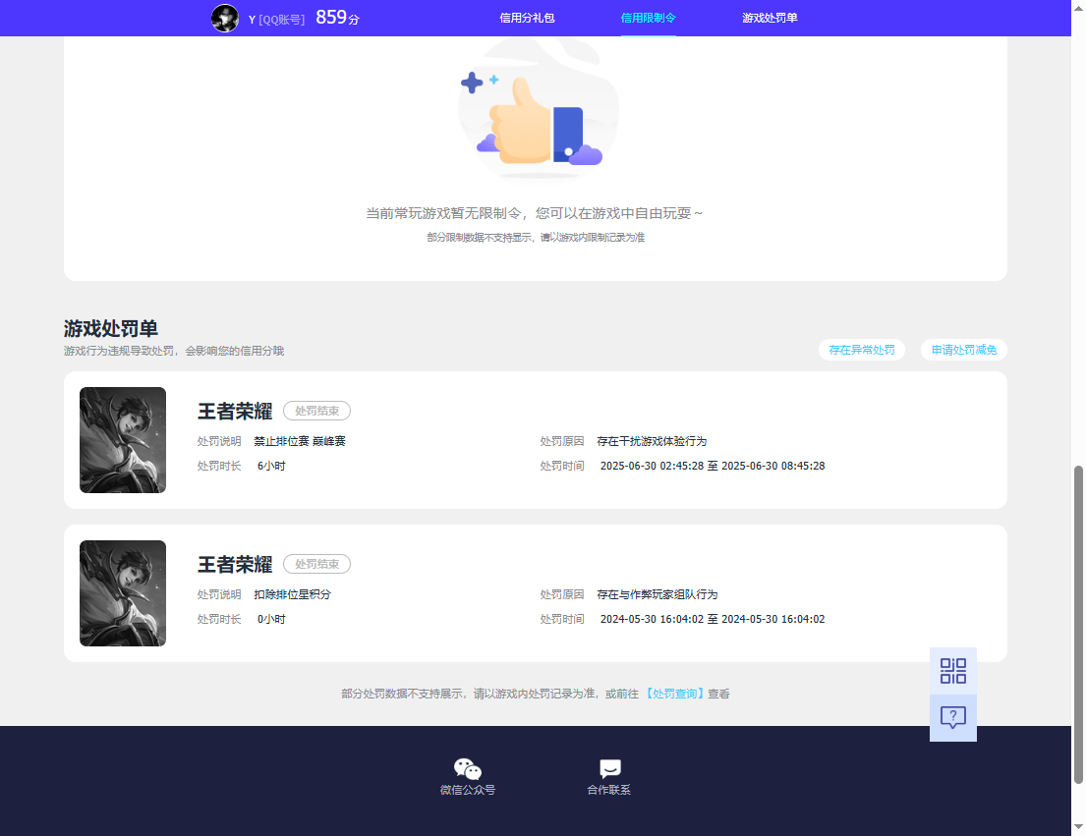The width and height of the screenshot is (1086, 836).
Task: Click the thumbs-up illustration
Action: pyautogui.click(x=539, y=111)
